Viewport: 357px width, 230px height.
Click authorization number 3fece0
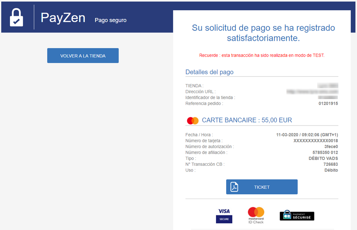(x=331, y=146)
